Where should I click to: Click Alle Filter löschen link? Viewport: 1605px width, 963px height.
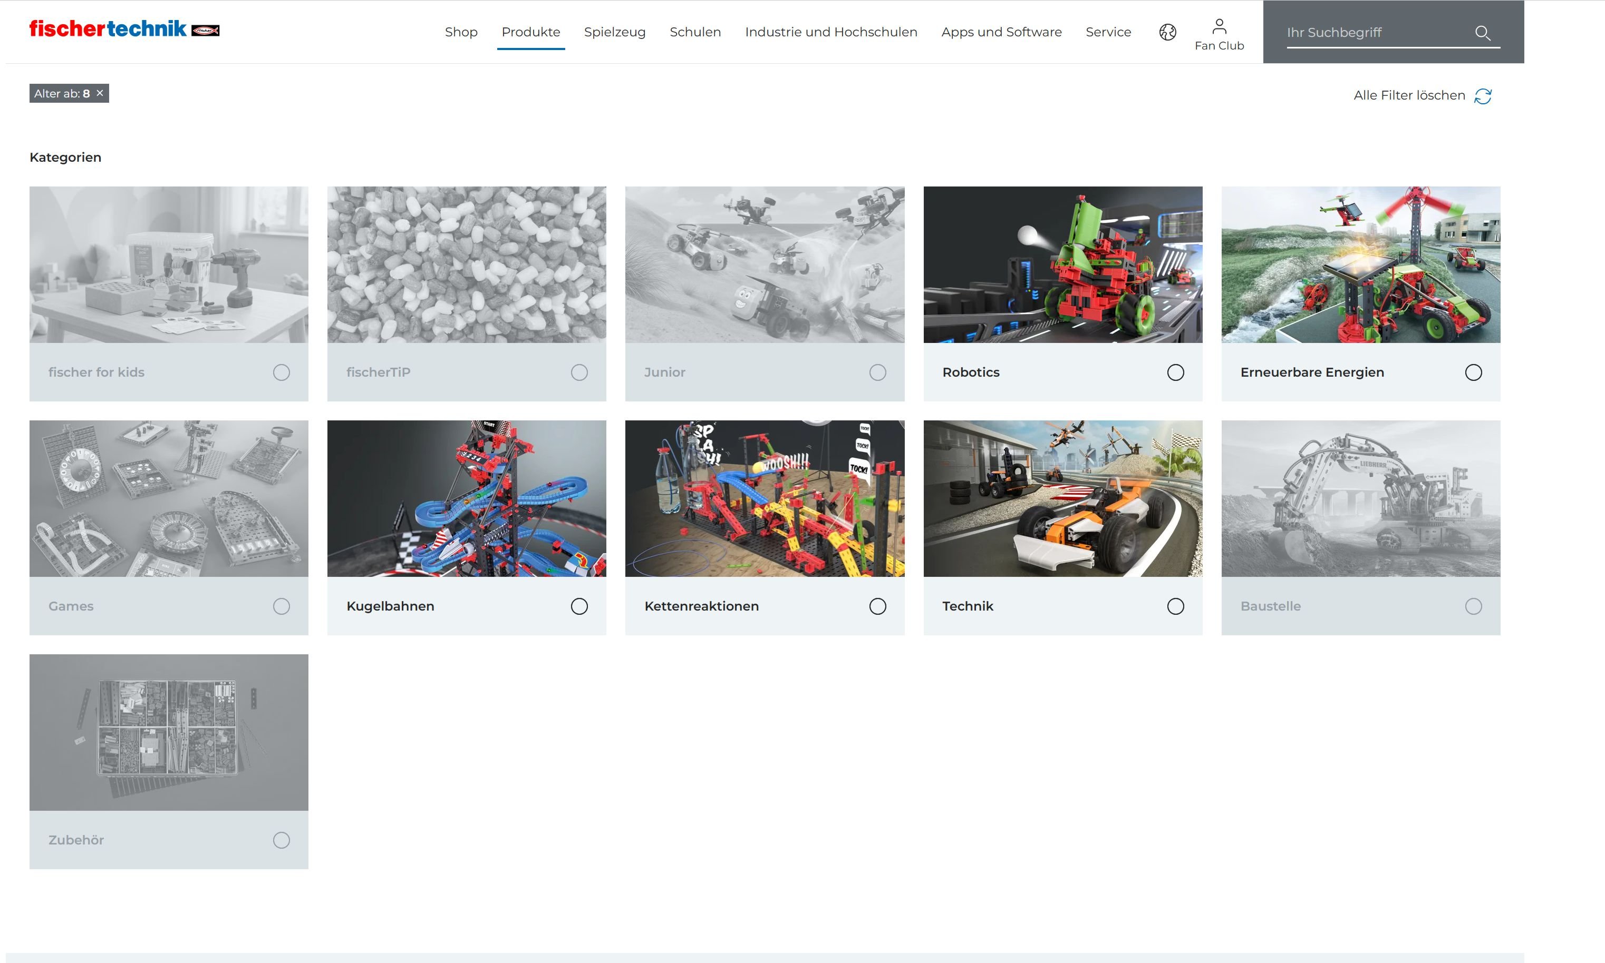click(x=1409, y=95)
